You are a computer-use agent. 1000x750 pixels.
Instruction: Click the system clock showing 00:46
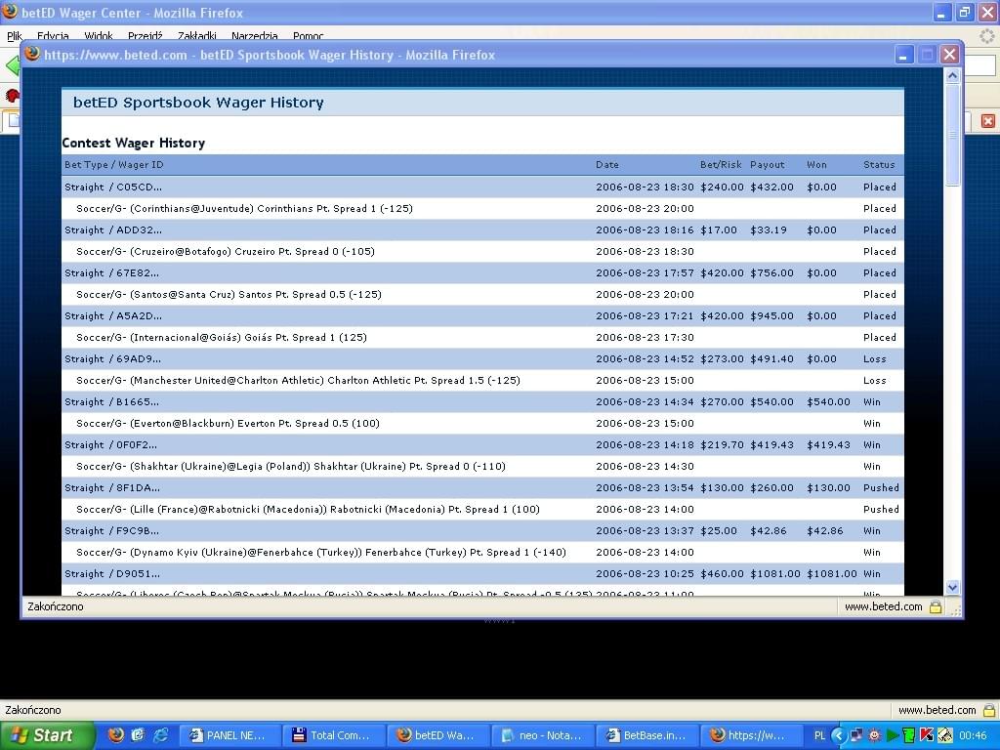coord(973,735)
